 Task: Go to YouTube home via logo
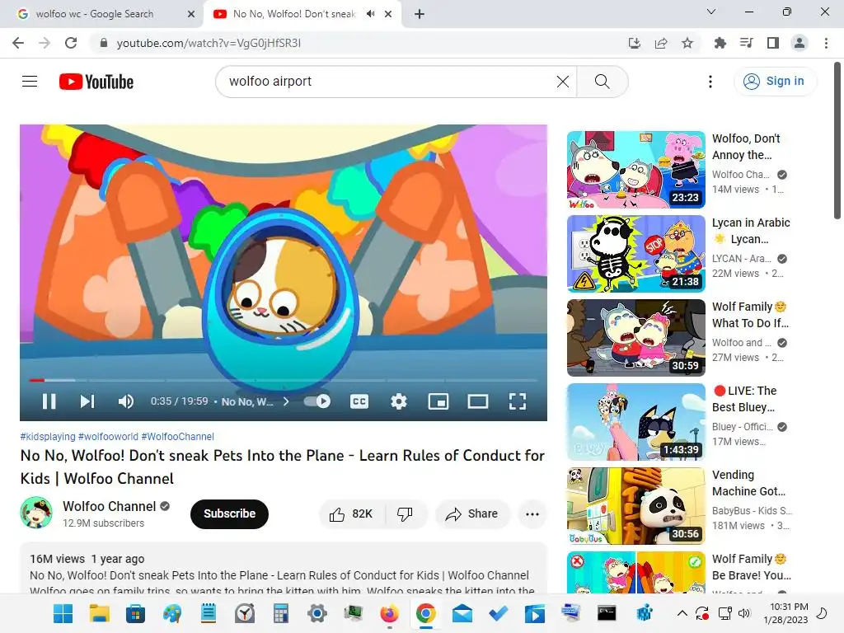click(96, 82)
